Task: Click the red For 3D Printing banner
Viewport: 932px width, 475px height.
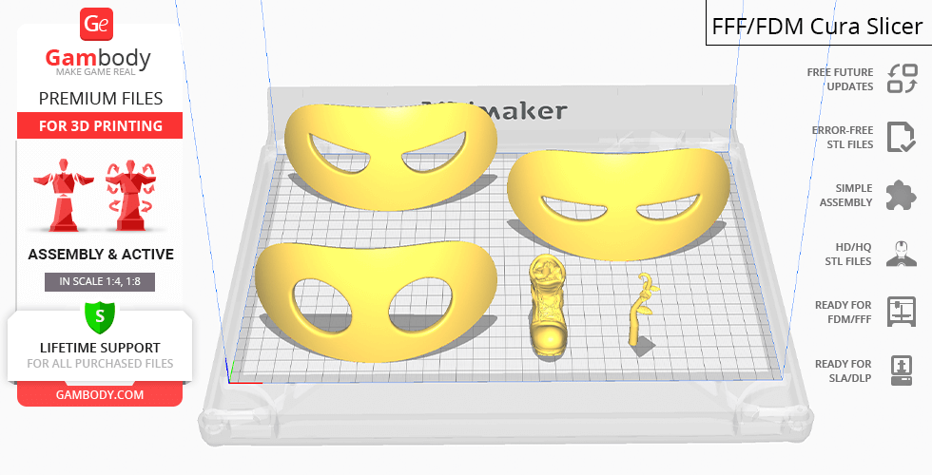Action: [x=100, y=125]
